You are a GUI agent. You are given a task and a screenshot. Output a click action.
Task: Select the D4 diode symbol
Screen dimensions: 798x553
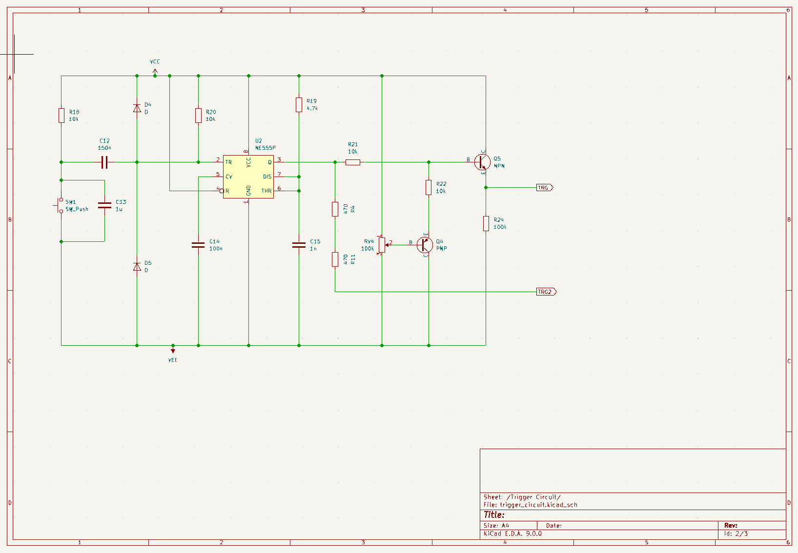(137, 108)
